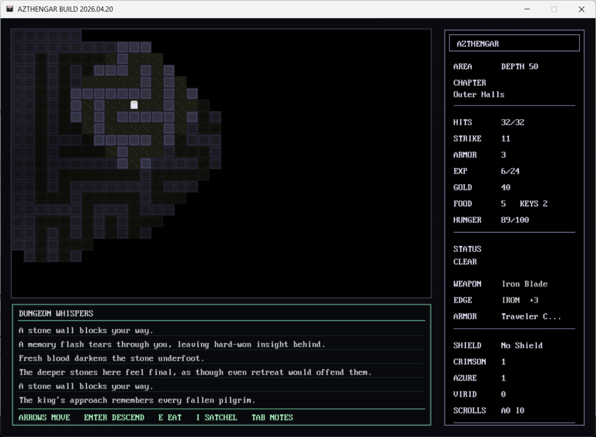Click the GOLD 40 stat
Screen dimensions: 596x437
505,188
